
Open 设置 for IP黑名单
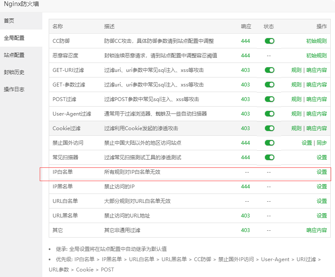pyautogui.click(x=322, y=187)
